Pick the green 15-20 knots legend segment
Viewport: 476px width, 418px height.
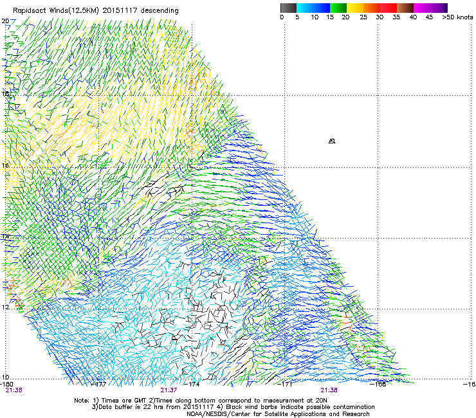coord(338,8)
